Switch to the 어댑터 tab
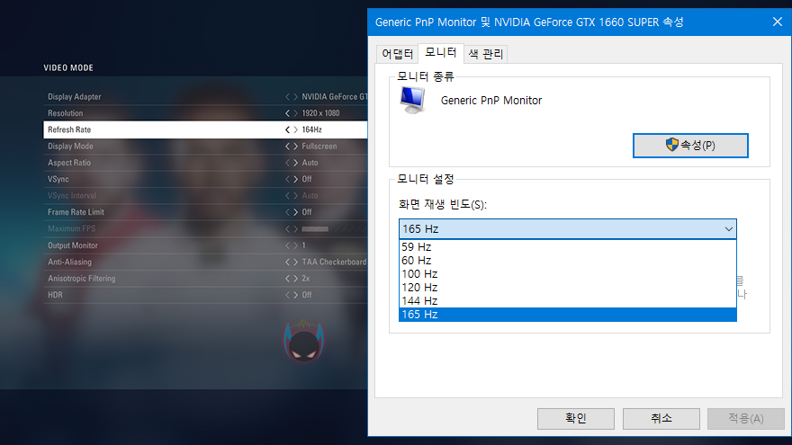792x445 pixels. click(398, 53)
